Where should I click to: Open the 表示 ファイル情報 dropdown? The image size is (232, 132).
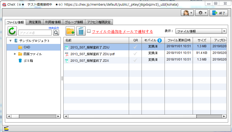(201, 31)
